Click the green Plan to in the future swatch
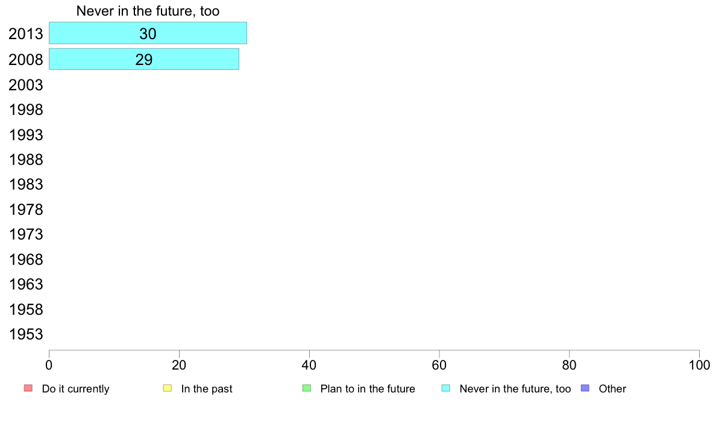Viewport: 716px width, 443px height. pyautogui.click(x=307, y=388)
